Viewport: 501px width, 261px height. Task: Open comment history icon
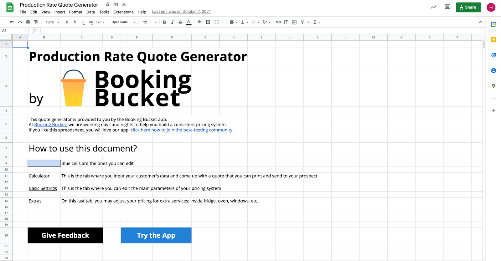[447, 7]
